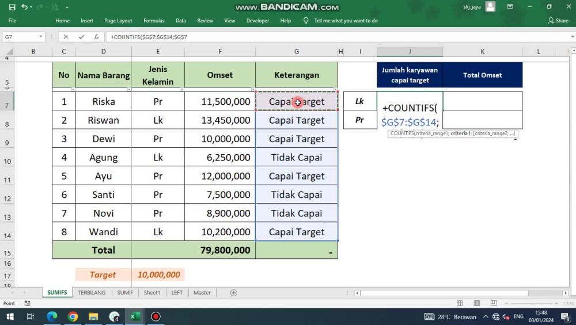Switch to the Home ribbon tab
This screenshot has height=325, width=576.
coord(62,21)
